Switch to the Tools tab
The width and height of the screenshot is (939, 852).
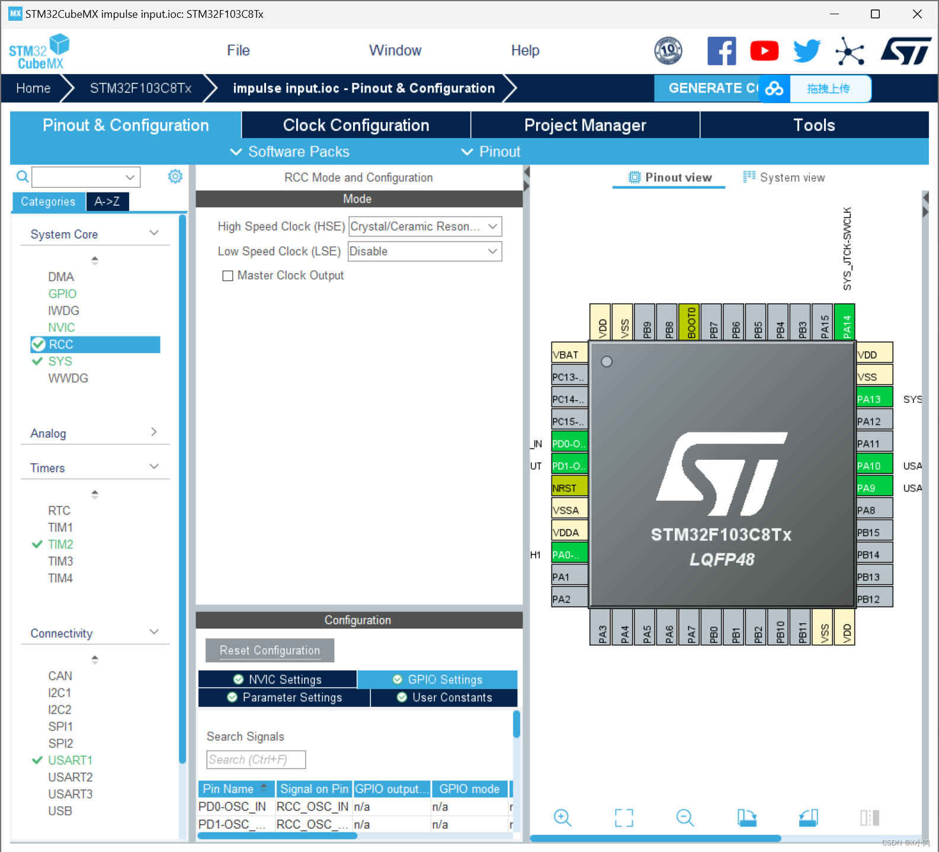coord(814,125)
